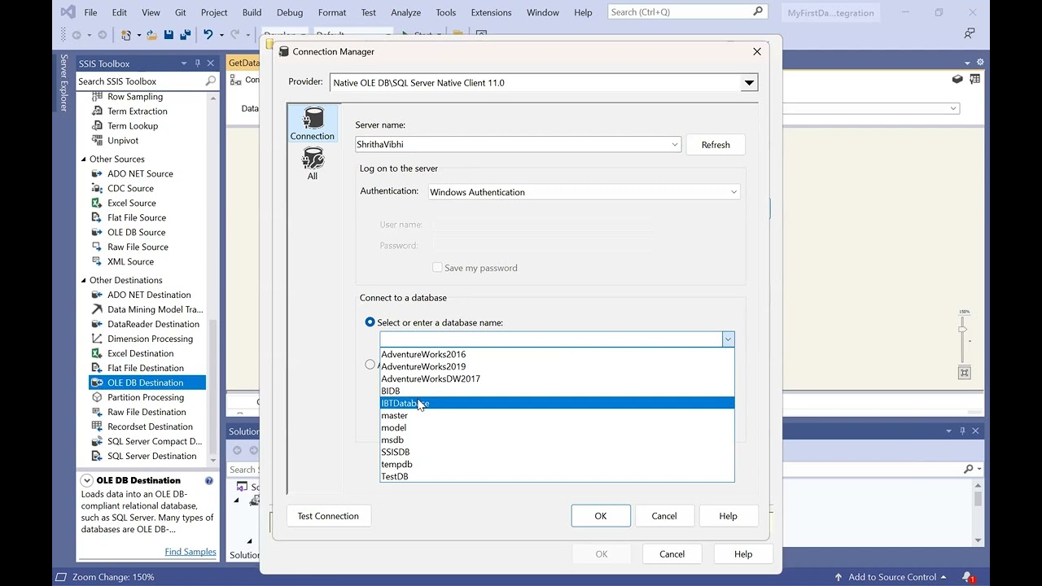1042x586 pixels.
Task: Click the SQL Server Destination icon
Action: pyautogui.click(x=97, y=457)
